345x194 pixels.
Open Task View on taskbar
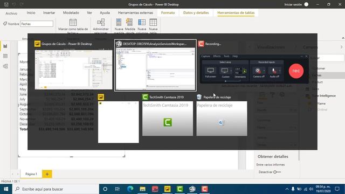click(x=118, y=189)
